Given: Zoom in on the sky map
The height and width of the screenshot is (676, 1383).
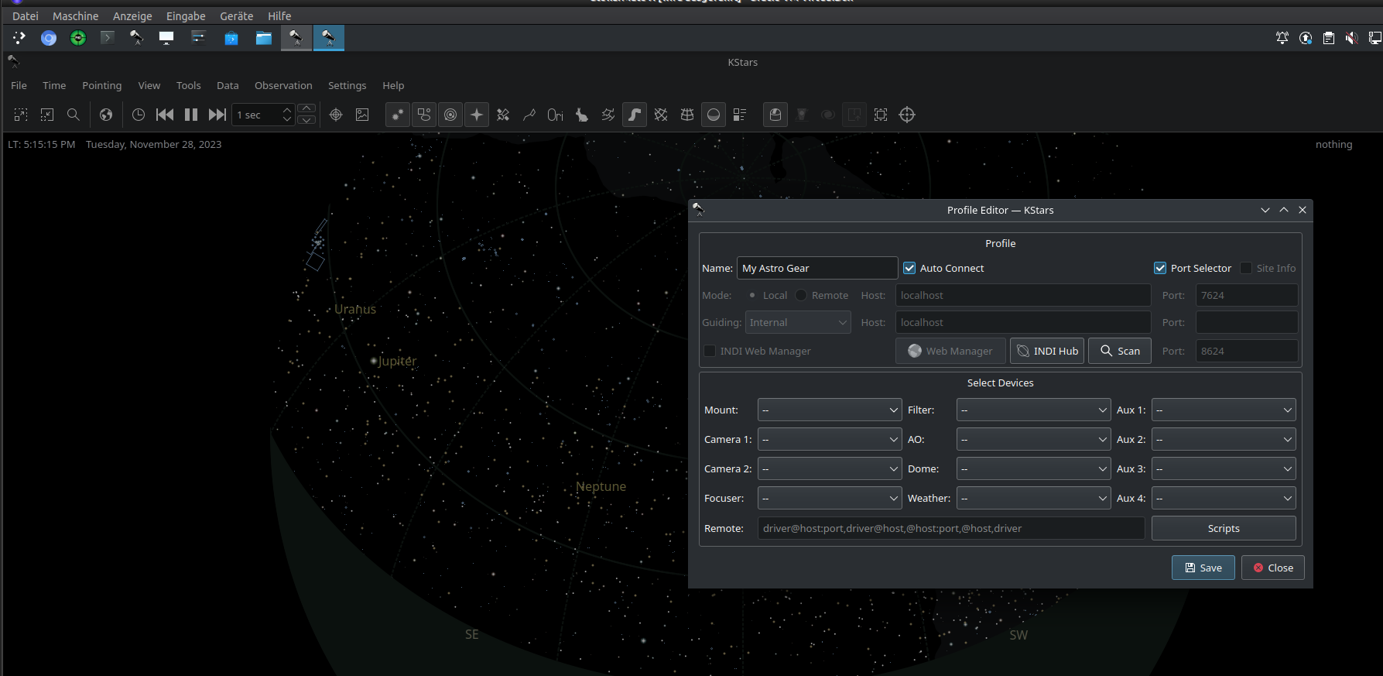Looking at the screenshot, I should 21,115.
